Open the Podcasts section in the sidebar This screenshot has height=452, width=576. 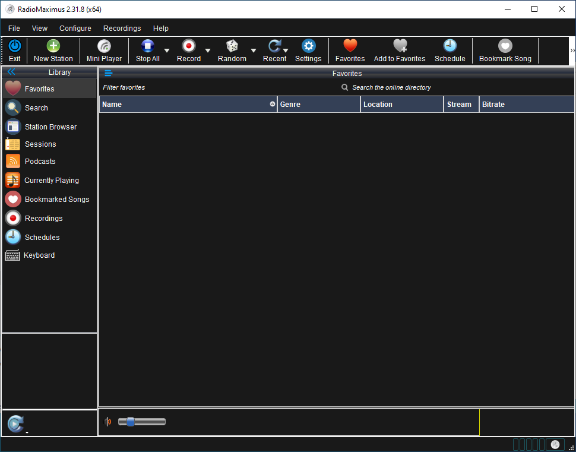pyautogui.click(x=39, y=161)
